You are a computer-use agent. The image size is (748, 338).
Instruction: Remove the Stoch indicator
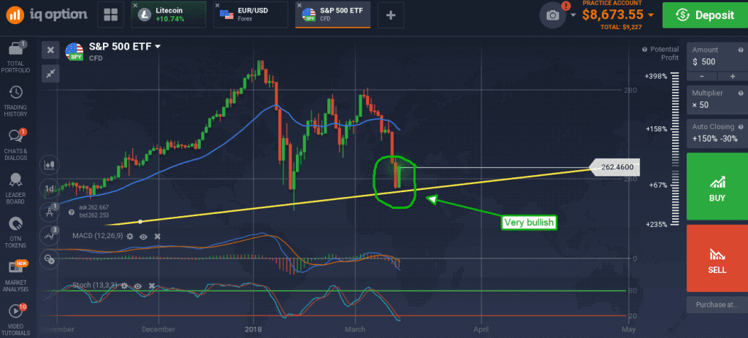[x=152, y=285]
